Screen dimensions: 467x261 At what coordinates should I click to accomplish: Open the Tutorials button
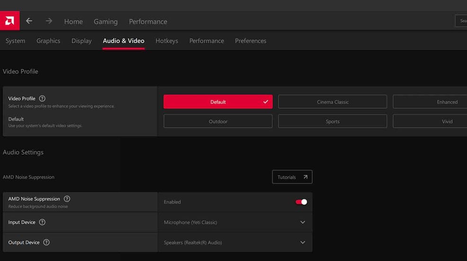click(292, 177)
